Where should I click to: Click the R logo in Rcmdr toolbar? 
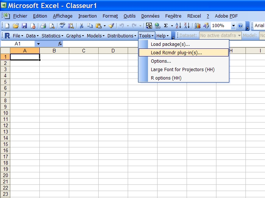[7, 36]
